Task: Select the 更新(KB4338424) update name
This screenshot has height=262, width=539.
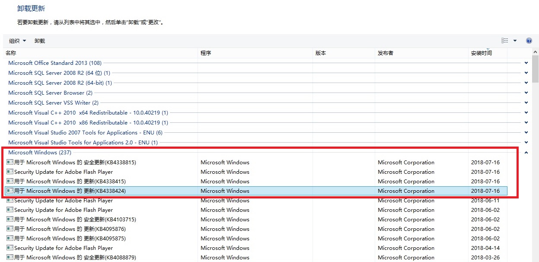Action: [70, 191]
